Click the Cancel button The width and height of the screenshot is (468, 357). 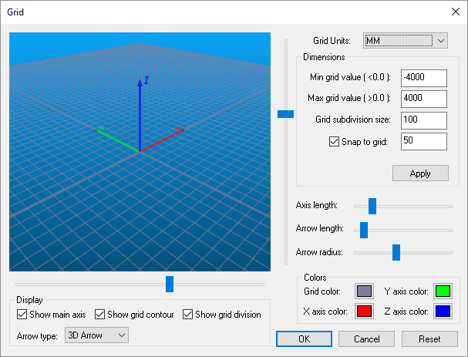coord(366,339)
